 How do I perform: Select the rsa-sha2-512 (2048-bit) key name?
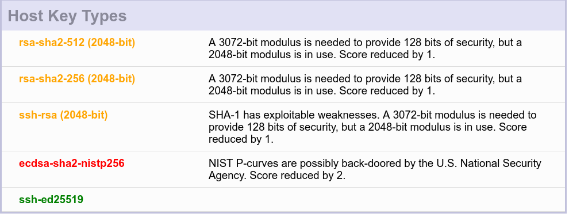[x=77, y=43]
